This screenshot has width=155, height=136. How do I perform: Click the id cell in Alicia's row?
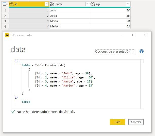tap(29, 16)
